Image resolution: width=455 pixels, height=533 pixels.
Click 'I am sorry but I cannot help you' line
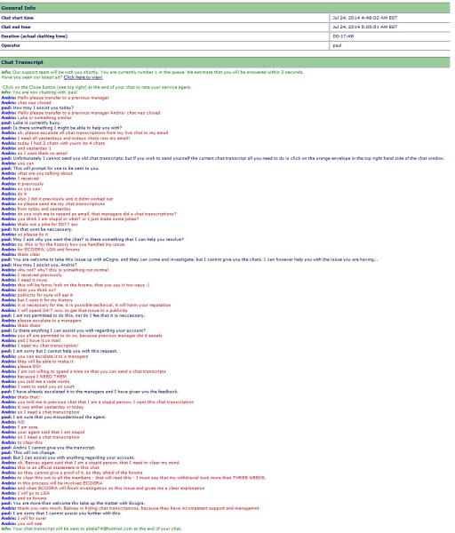pyautogui.click(x=60, y=351)
